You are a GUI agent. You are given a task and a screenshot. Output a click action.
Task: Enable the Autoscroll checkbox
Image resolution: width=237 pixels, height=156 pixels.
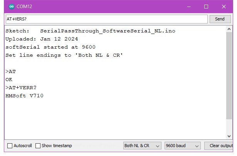pyautogui.click(x=10, y=146)
